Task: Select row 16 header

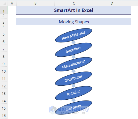Action: pos(3,115)
